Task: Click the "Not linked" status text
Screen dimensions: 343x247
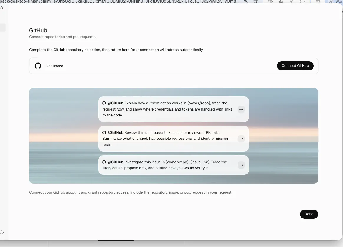Action: 55,66
